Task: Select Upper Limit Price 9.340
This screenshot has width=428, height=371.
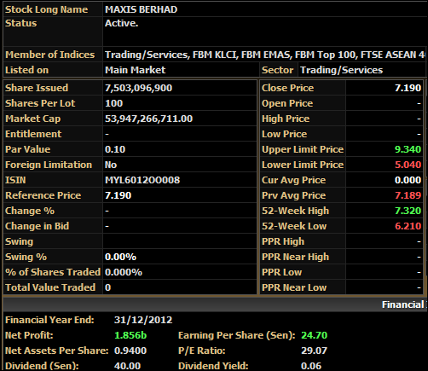Action: 408,149
